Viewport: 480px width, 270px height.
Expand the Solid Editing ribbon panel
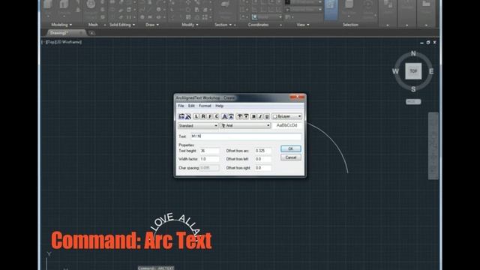122,25
